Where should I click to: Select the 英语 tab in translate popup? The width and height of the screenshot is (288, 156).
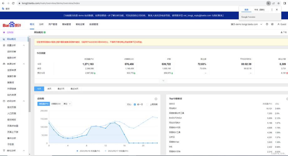[246, 10]
